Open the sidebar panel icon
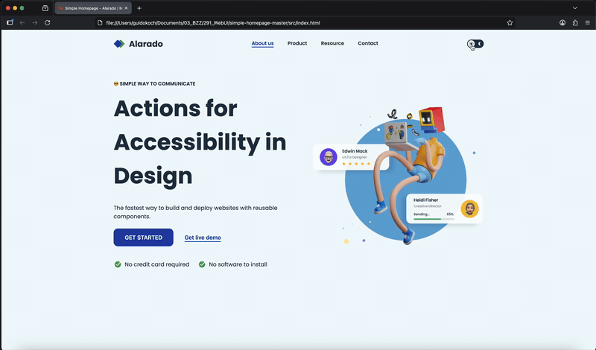This screenshot has width=596, height=350. [x=10, y=22]
